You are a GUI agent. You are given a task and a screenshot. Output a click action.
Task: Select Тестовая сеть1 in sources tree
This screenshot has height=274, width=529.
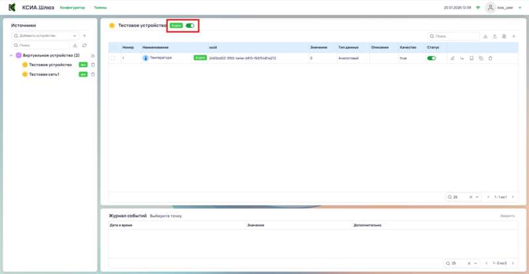44,74
